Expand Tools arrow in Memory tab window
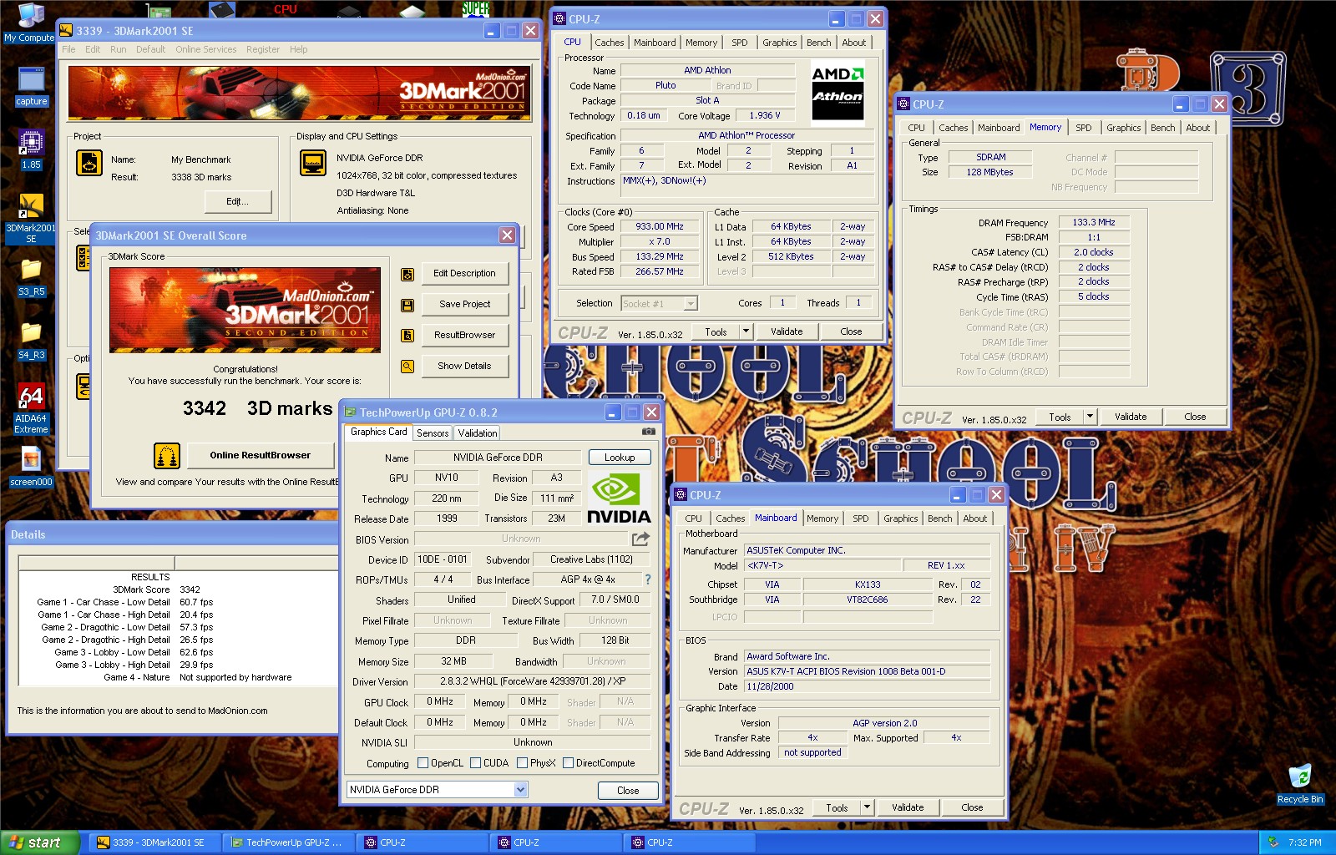This screenshot has height=855, width=1336. (1090, 417)
